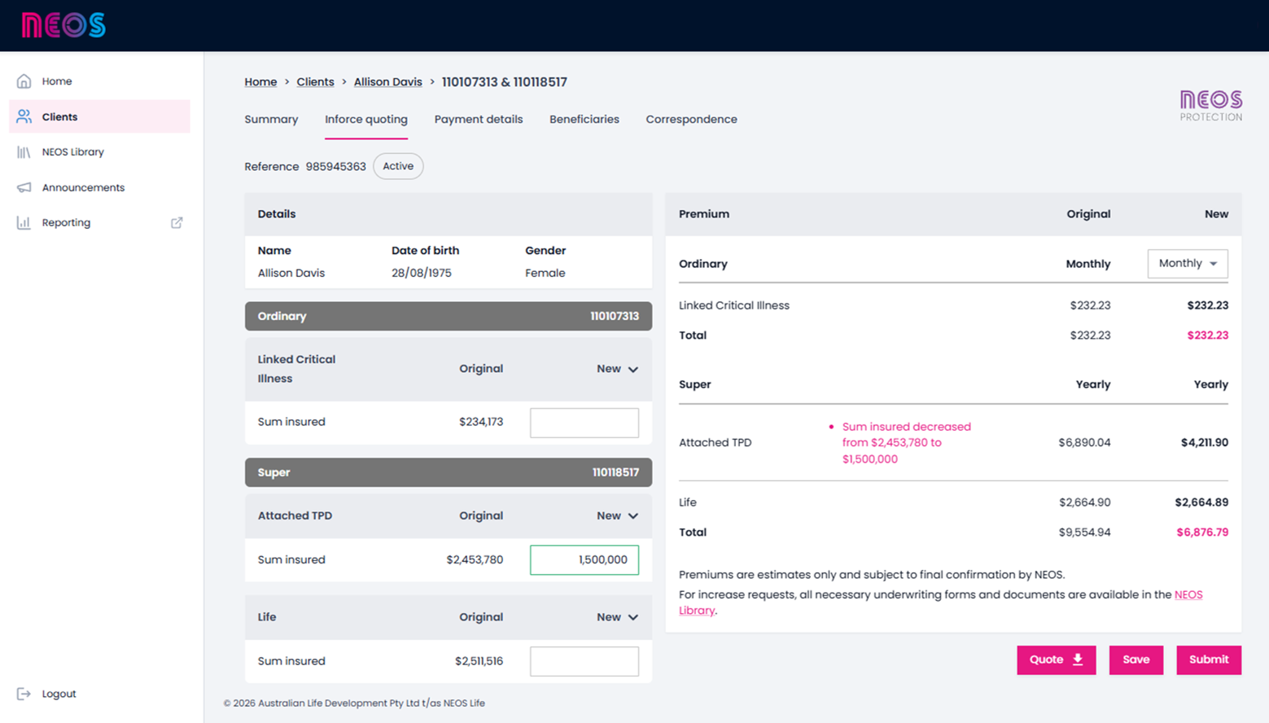Switch to the Payment details tab

(478, 120)
